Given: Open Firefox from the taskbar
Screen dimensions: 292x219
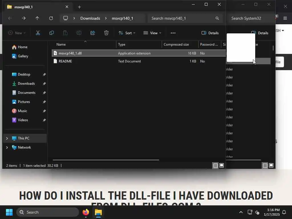Looking at the screenshot, I should coord(86,212).
